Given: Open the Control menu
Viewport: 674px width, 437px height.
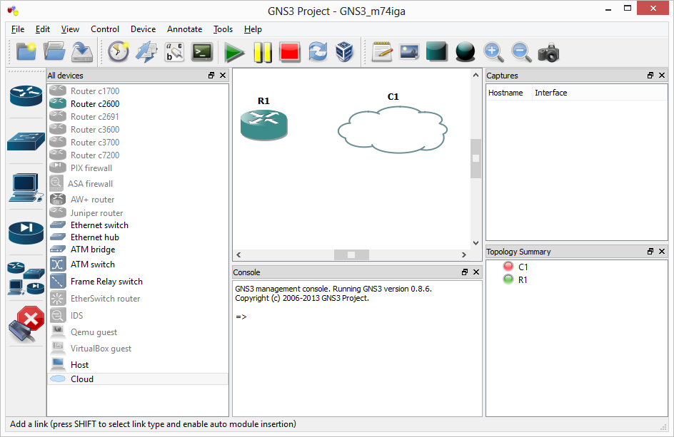Looking at the screenshot, I should coord(105,29).
